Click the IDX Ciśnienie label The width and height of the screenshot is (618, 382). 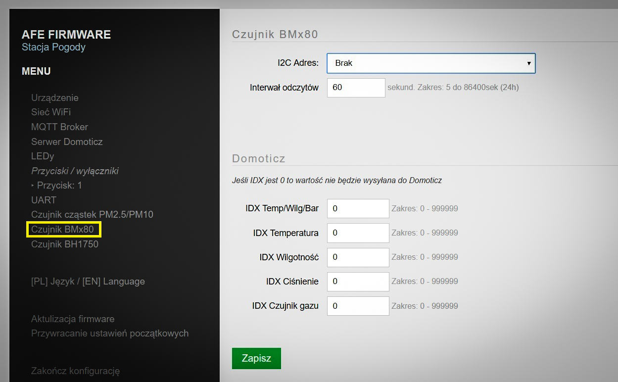(x=292, y=281)
